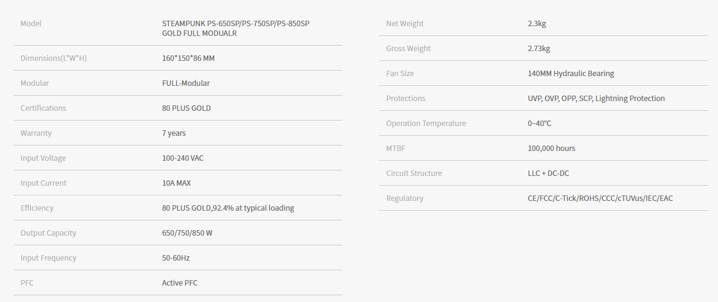Viewport: 718px width, 302px height.
Task: Click the Output Capacity 650/750/850 W value
Action: (x=187, y=233)
